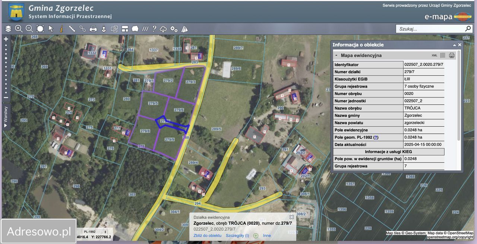Select parcel 279/5 on the map
Screen dimensions: 477x244
pyautogui.click(x=153, y=103)
